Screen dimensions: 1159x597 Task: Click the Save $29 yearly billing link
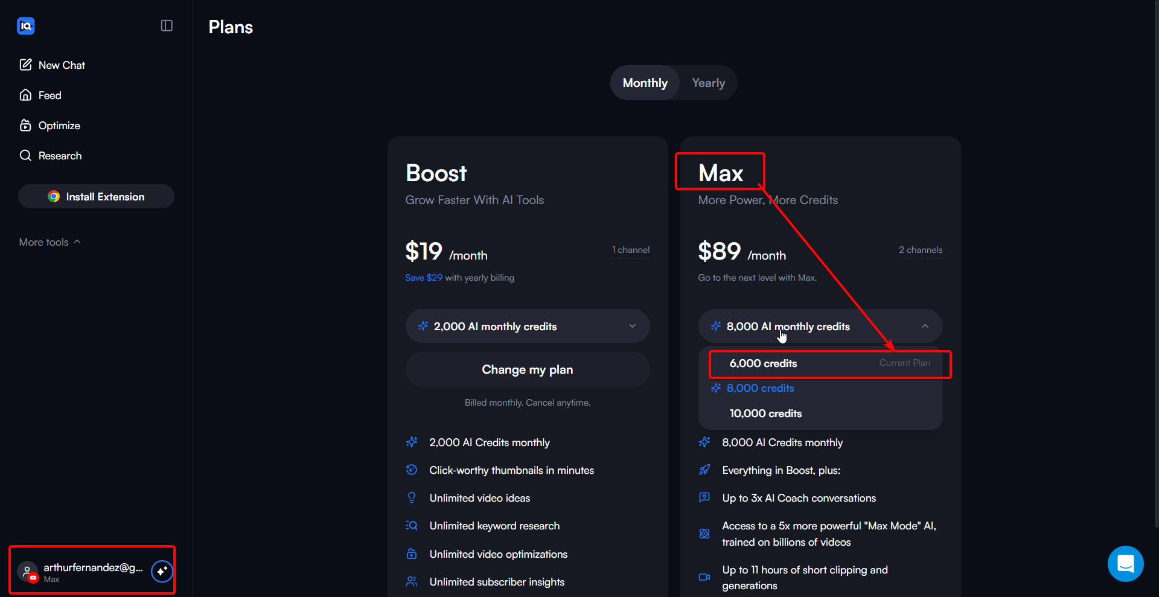click(424, 278)
